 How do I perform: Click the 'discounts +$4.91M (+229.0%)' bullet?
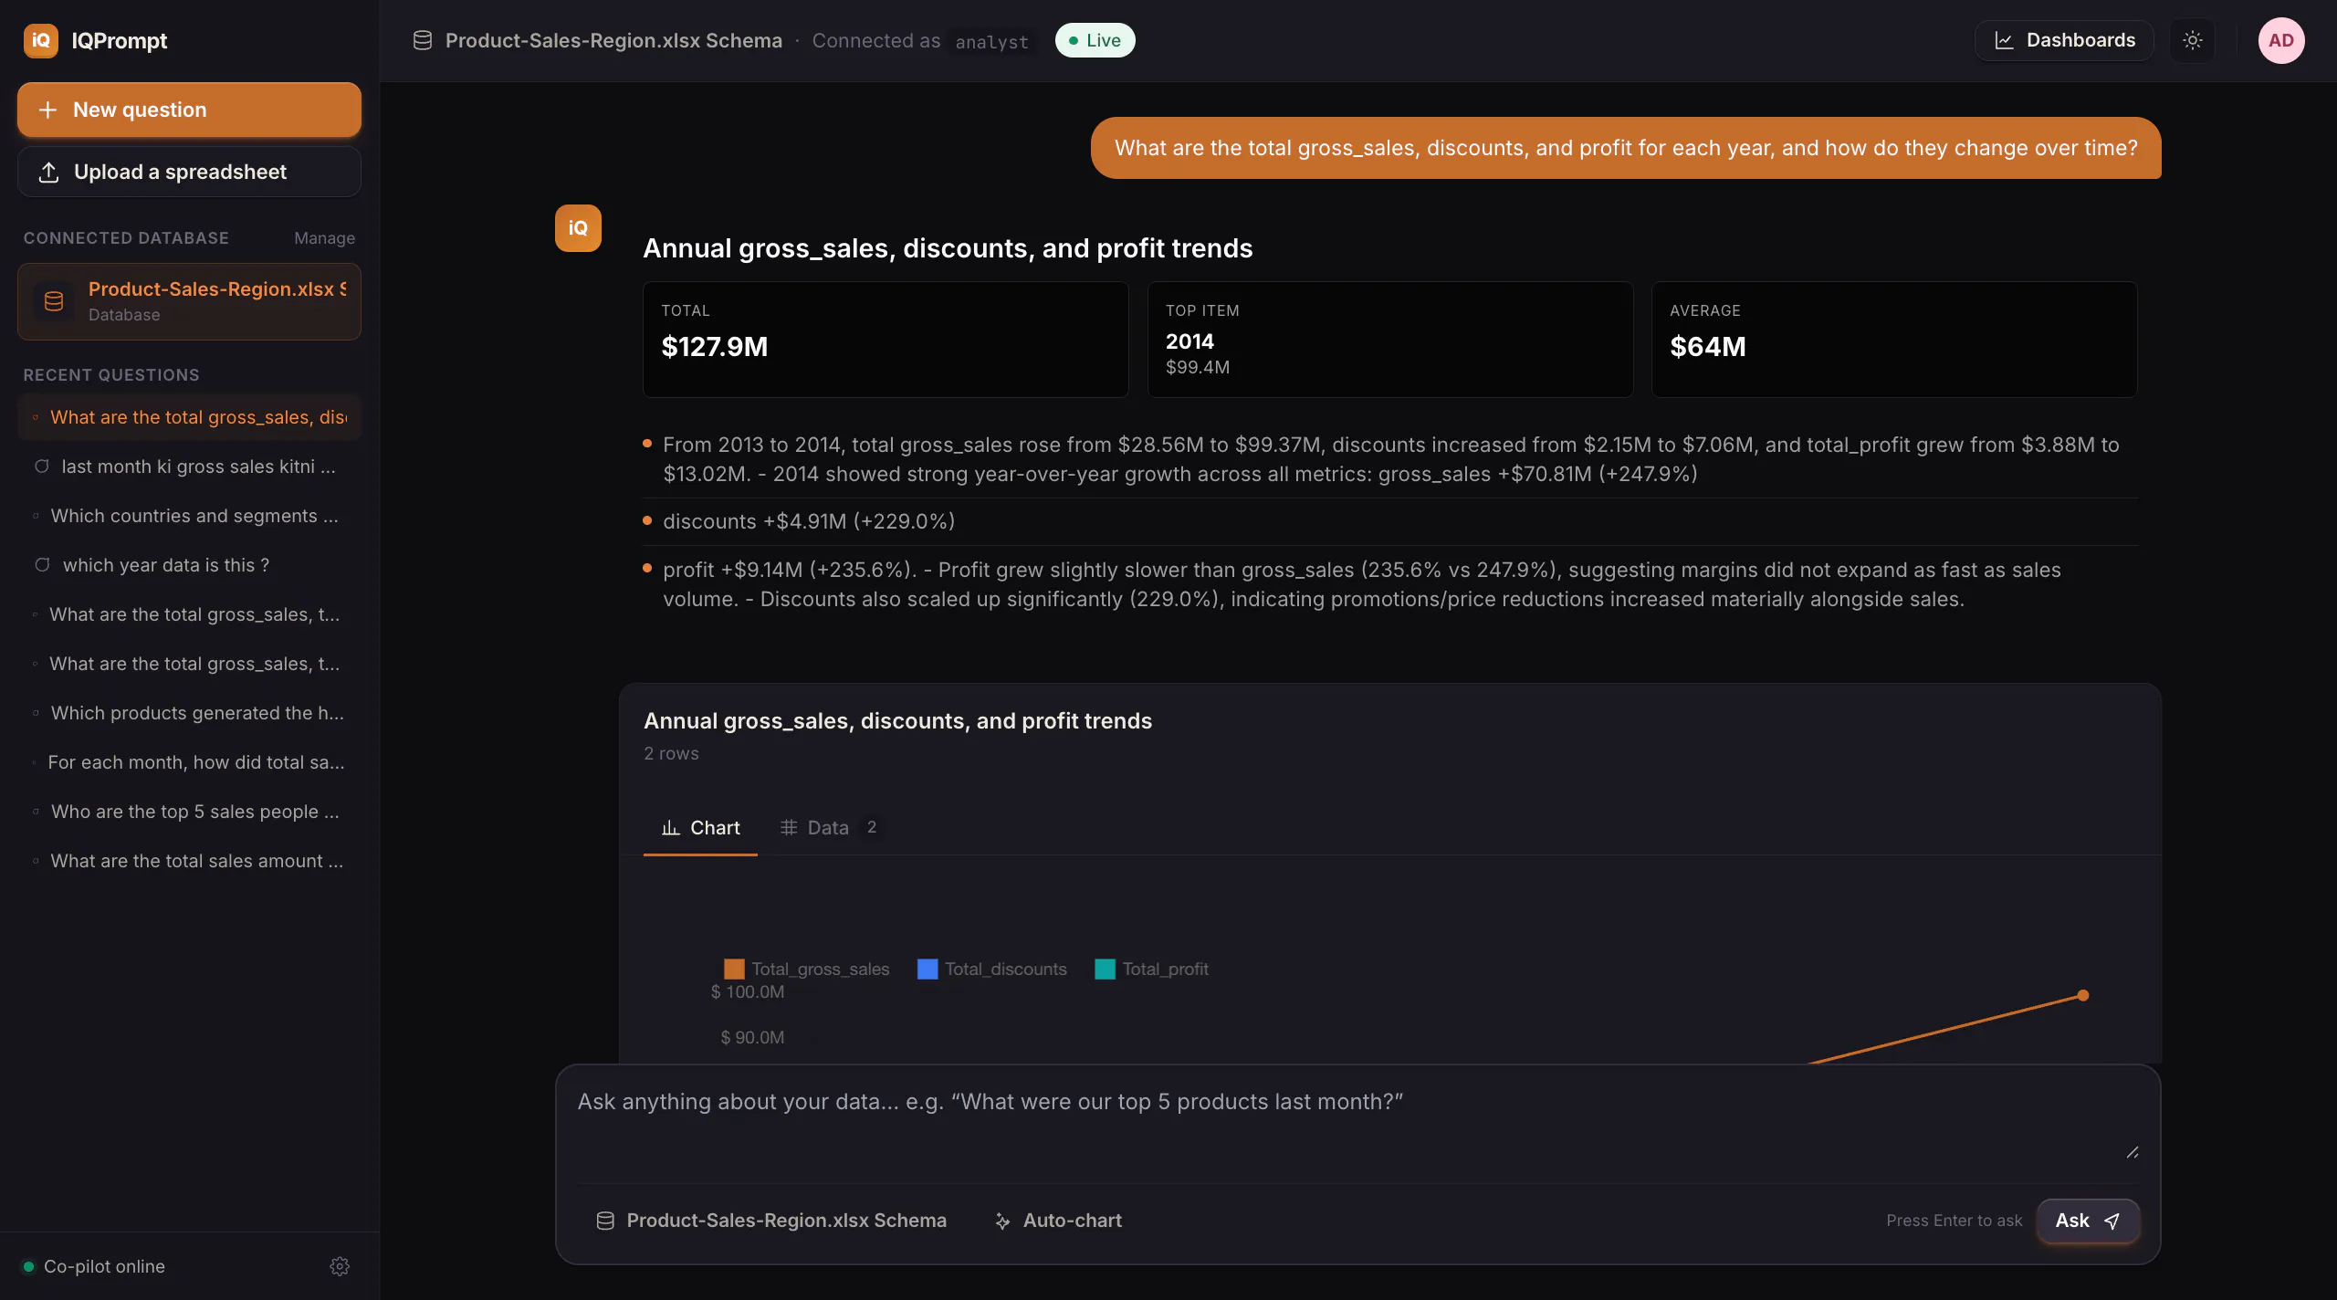(x=809, y=521)
